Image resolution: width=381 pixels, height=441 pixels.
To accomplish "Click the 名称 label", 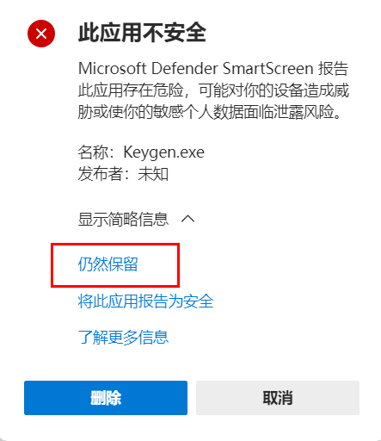I will tap(93, 152).
